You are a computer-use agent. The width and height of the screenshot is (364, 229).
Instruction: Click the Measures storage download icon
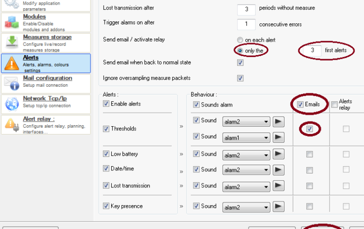click(12, 42)
